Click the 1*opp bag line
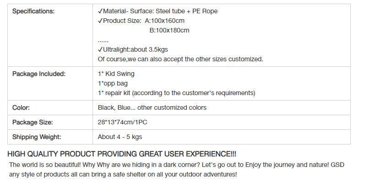This screenshot has width=392, height=182. point(113,83)
